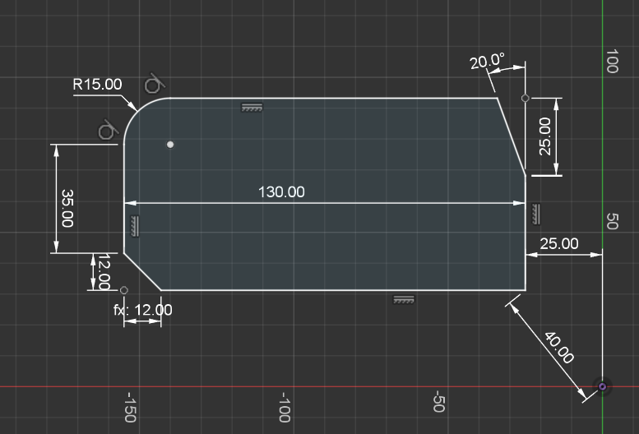Click the 20.0° angle dimension
639x434 pixels.
pos(487,62)
